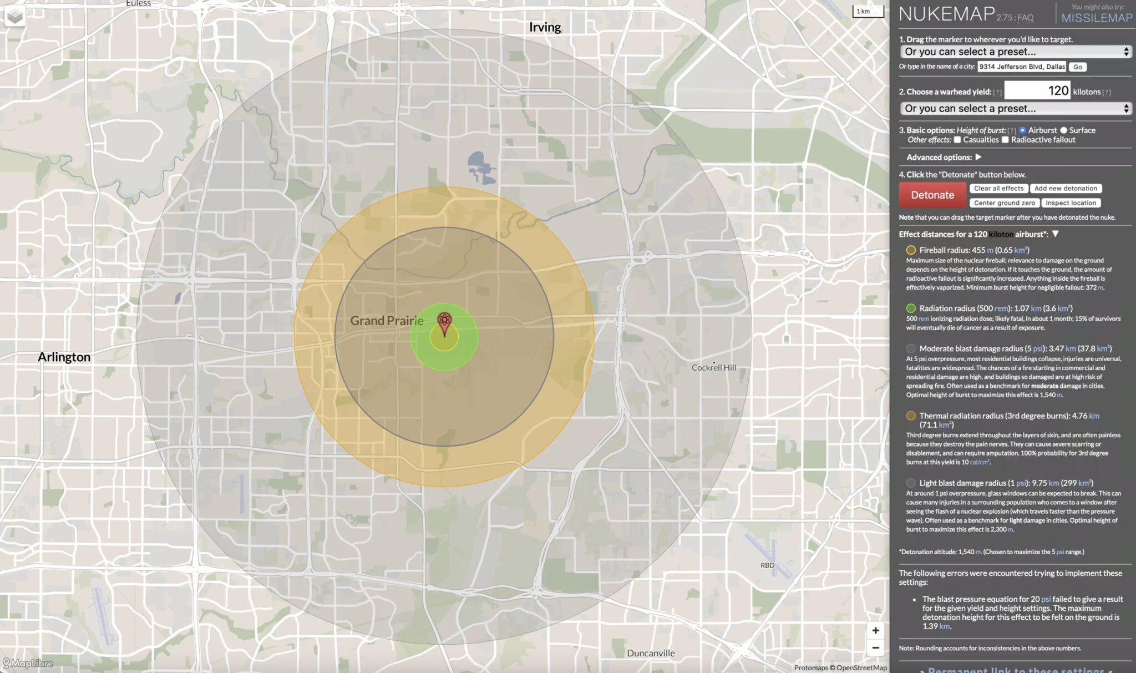1136x673 pixels.
Task: Open the map layers selector
Action: pos(15,17)
